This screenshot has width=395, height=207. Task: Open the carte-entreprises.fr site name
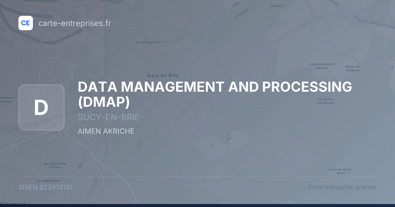tap(75, 23)
